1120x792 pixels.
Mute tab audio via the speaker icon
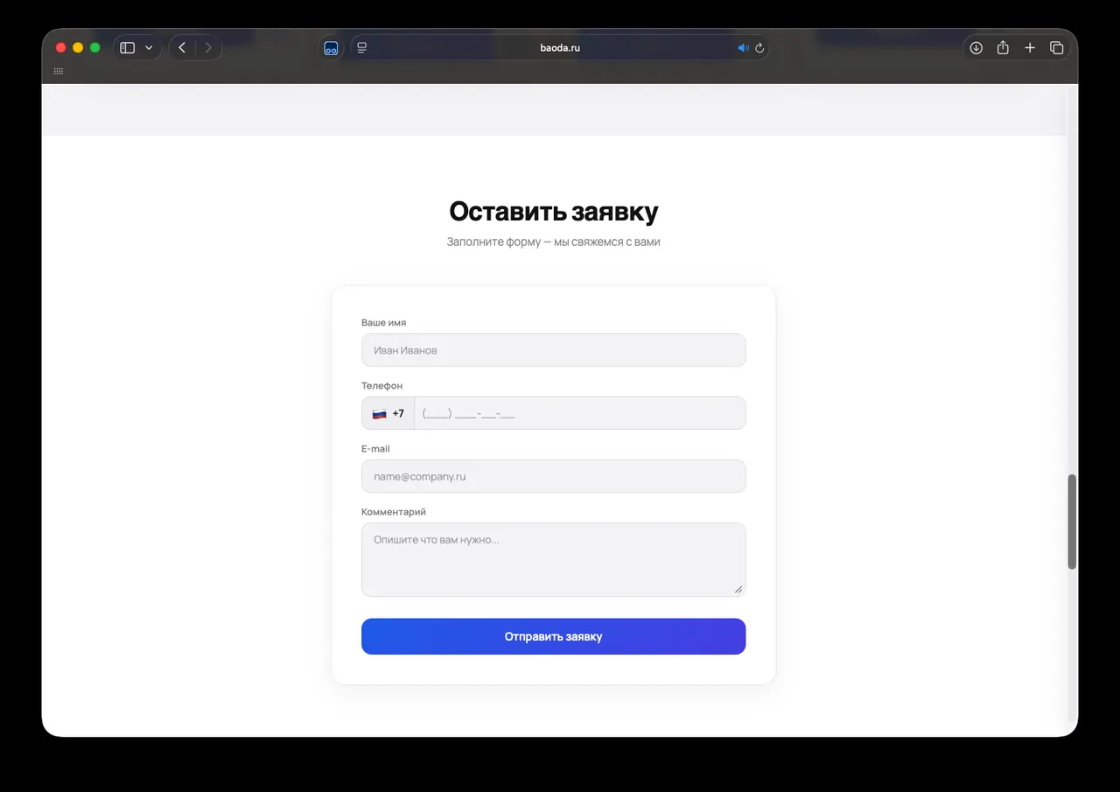click(743, 48)
